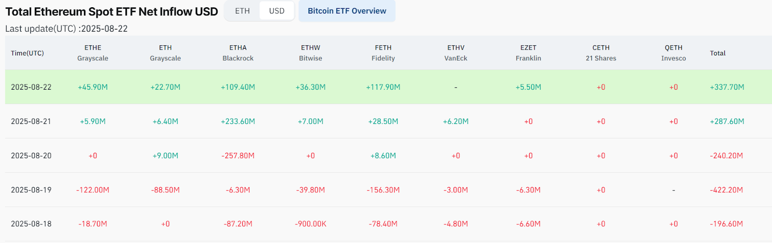Viewport: 772px width, 243px height.
Task: Select the 2025-08-21 date row
Action: [x=388, y=121]
